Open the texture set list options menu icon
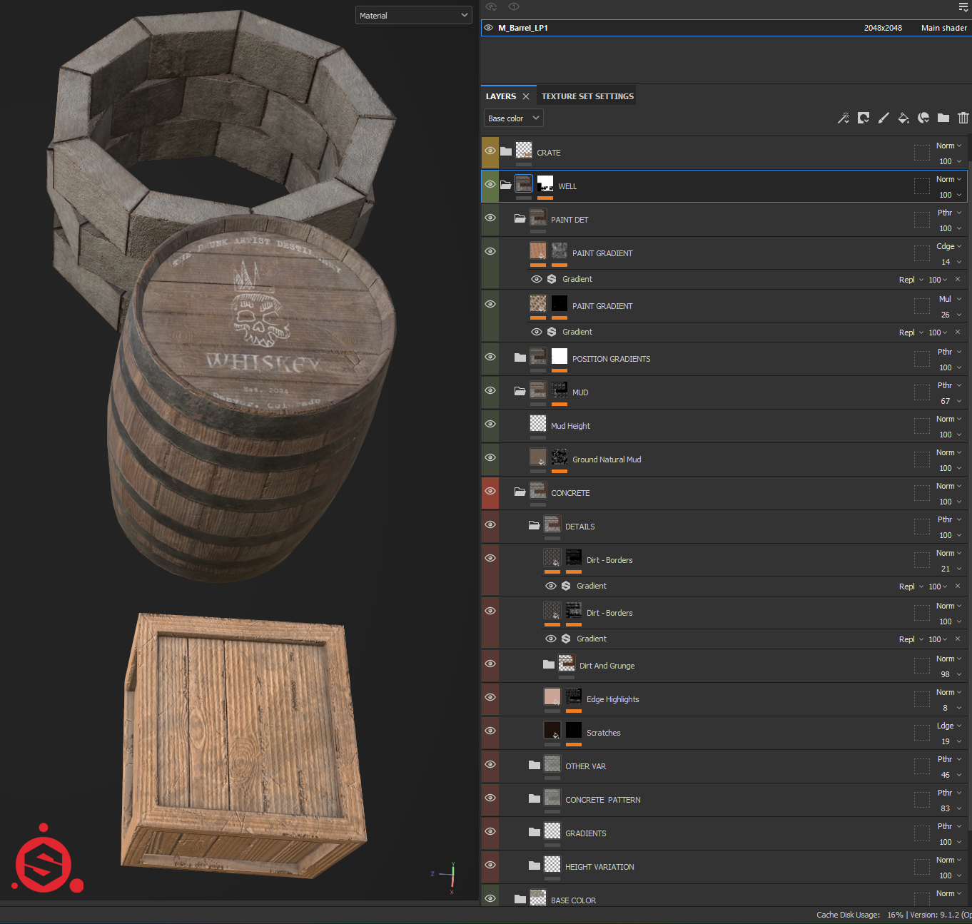This screenshot has height=924, width=972. [963, 7]
